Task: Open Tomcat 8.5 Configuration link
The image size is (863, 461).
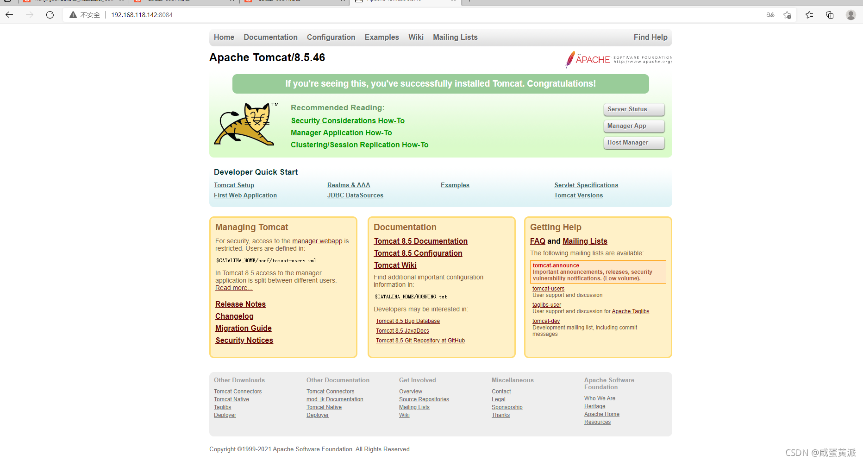Action: [418, 253]
